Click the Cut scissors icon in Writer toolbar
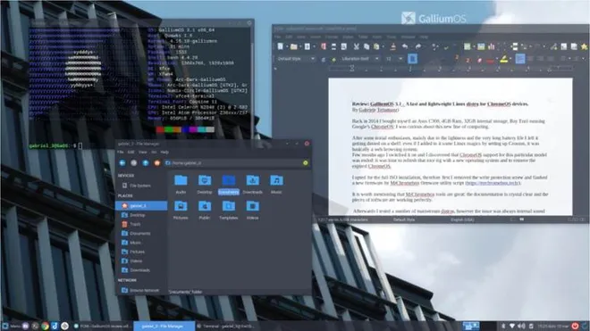The width and height of the screenshot is (590, 331). point(356,46)
